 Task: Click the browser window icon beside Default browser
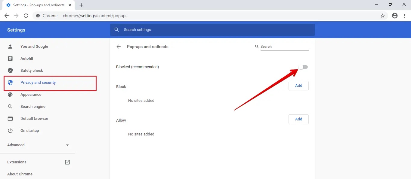click(x=10, y=119)
